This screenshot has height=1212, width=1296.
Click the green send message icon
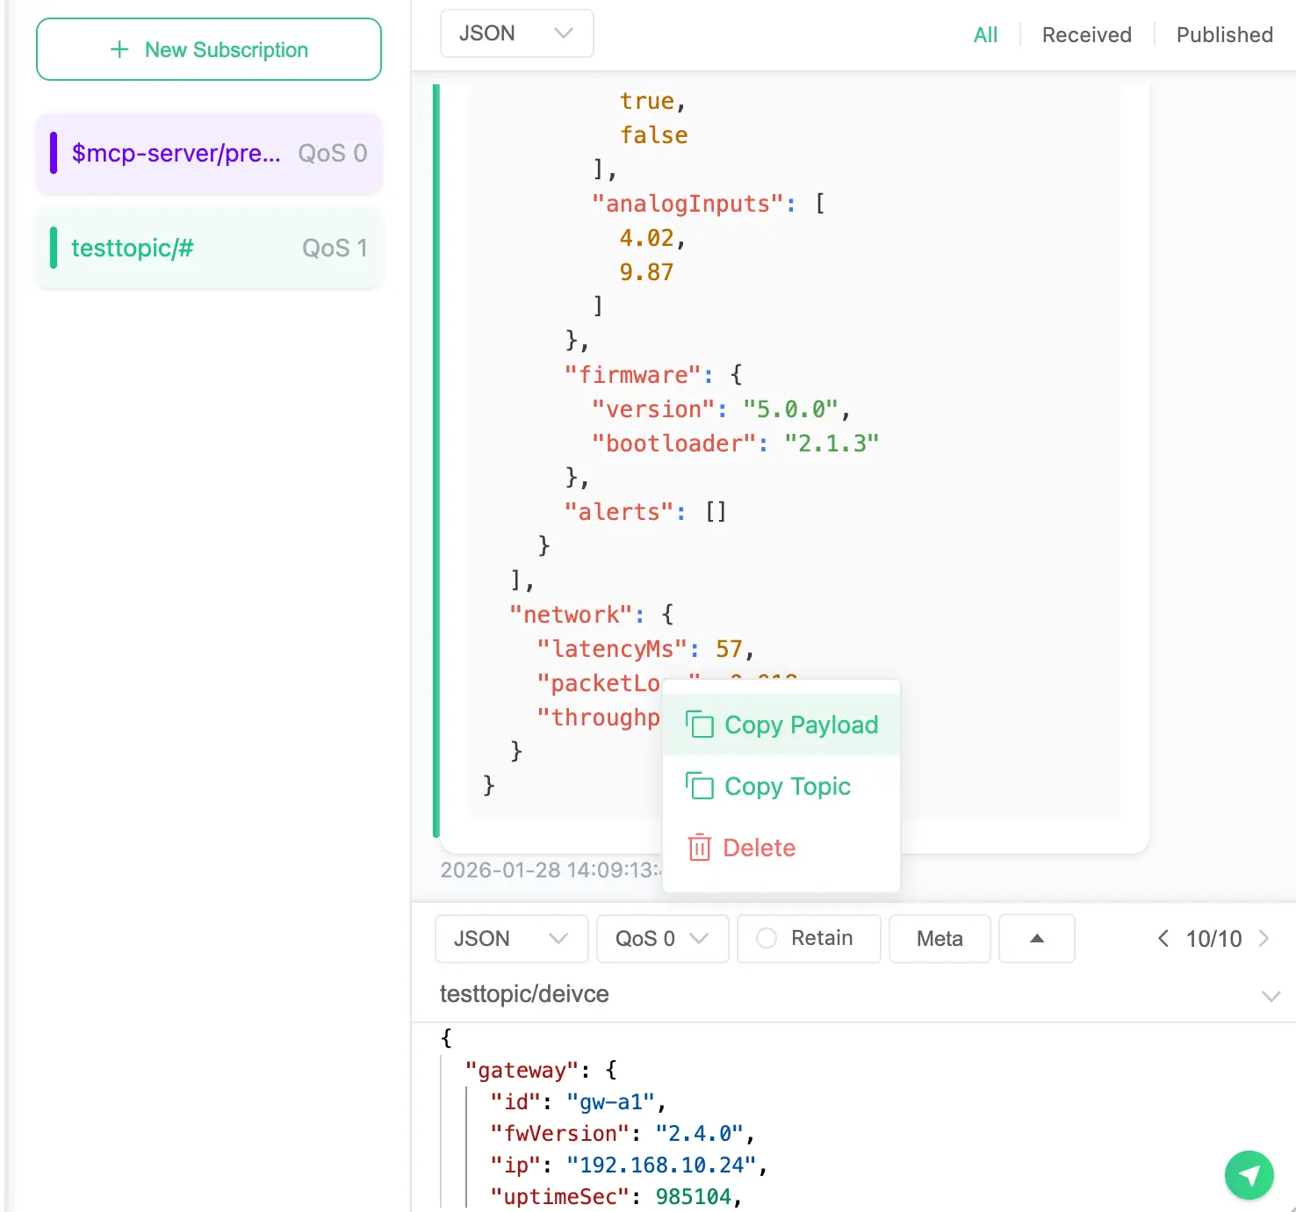click(1249, 1174)
